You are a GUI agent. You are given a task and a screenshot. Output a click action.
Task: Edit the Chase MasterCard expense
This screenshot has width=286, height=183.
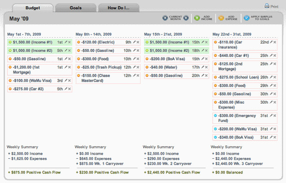[134, 76]
